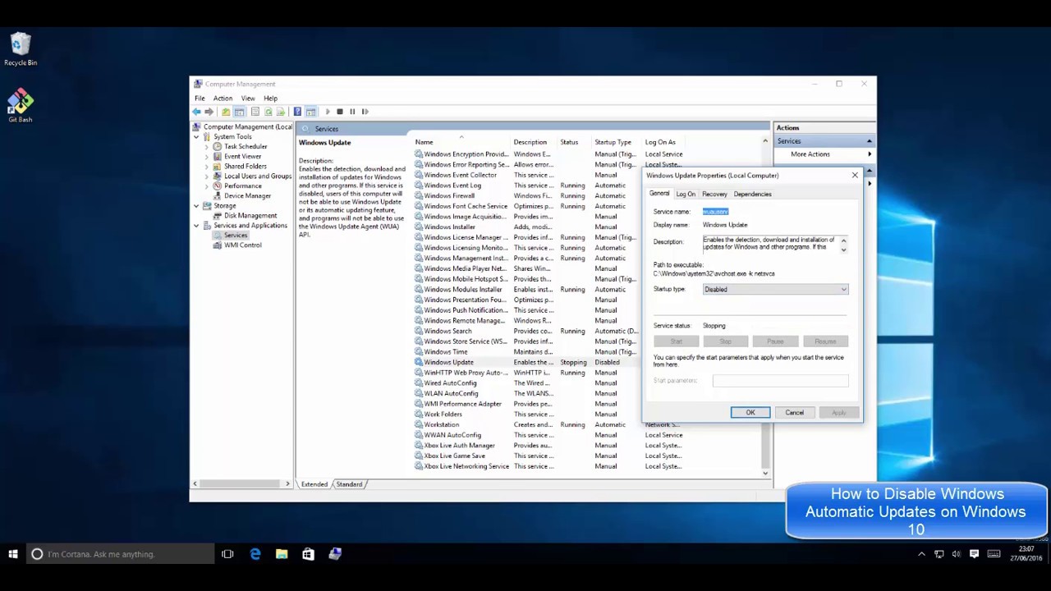Image resolution: width=1051 pixels, height=591 pixels.
Task: Click the Back arrow in the toolbar
Action: click(x=197, y=112)
